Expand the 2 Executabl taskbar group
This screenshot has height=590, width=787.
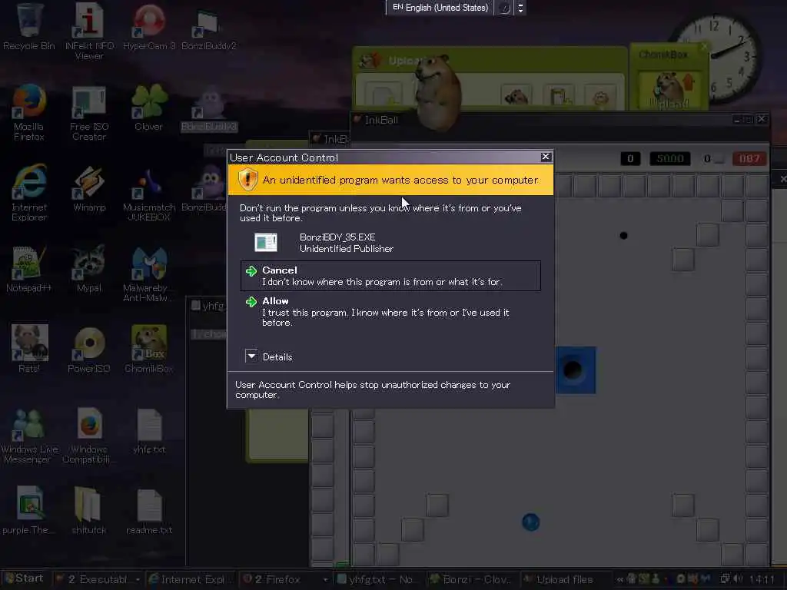(98, 579)
